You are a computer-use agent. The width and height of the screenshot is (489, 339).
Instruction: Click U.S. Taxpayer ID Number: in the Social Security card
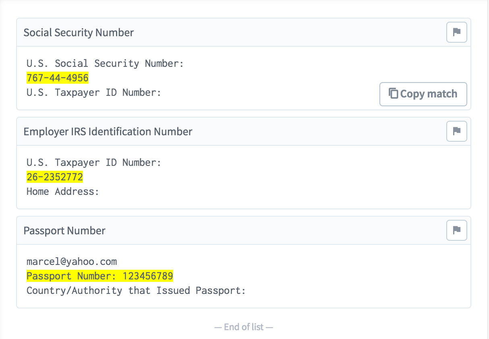tap(94, 93)
